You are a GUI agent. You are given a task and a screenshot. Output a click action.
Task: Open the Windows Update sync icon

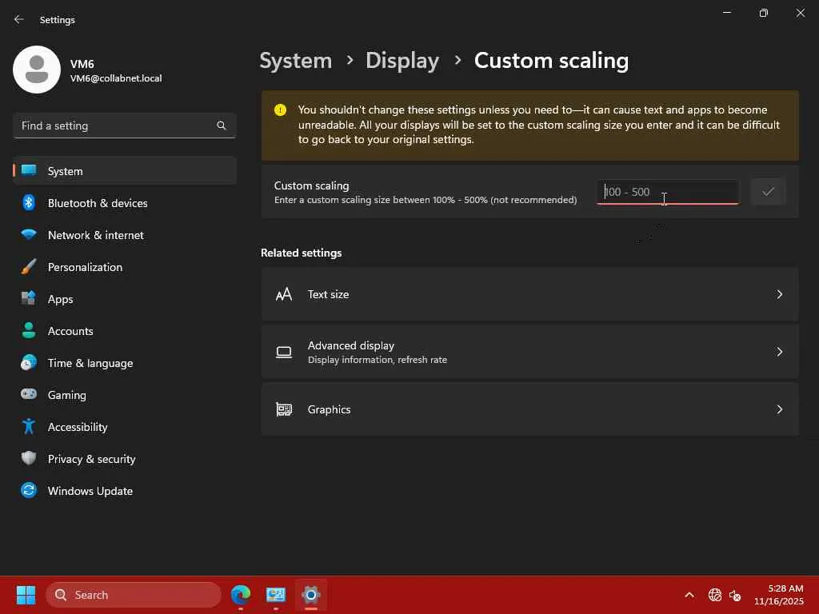click(29, 491)
